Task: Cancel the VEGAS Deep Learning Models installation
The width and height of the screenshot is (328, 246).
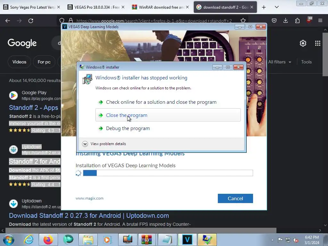Action: pyautogui.click(x=235, y=198)
